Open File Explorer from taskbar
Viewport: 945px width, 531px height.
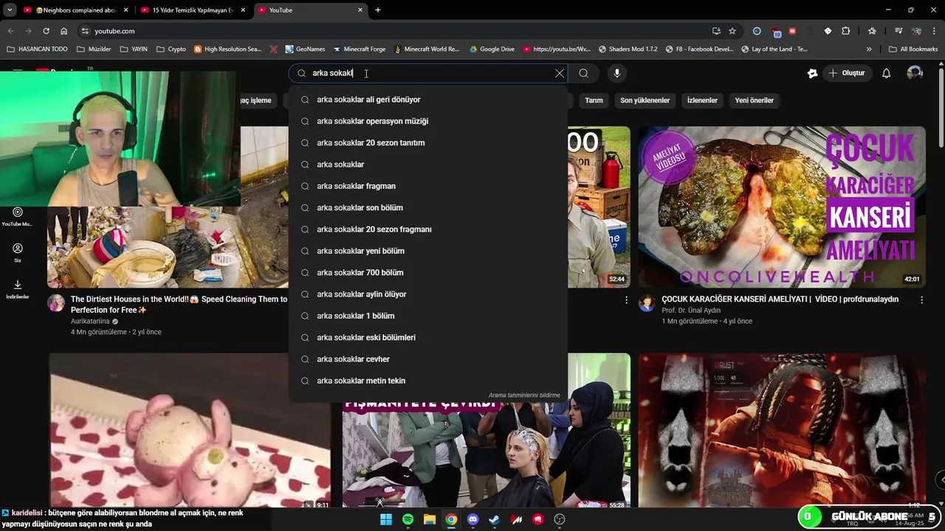click(x=429, y=519)
